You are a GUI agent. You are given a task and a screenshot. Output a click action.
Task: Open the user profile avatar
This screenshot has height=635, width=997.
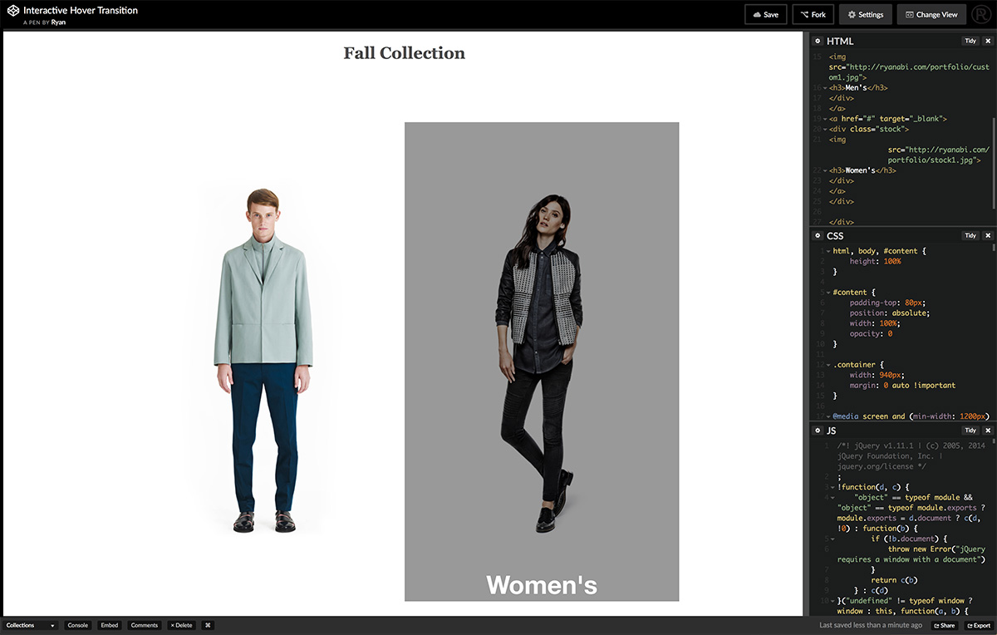click(x=982, y=14)
